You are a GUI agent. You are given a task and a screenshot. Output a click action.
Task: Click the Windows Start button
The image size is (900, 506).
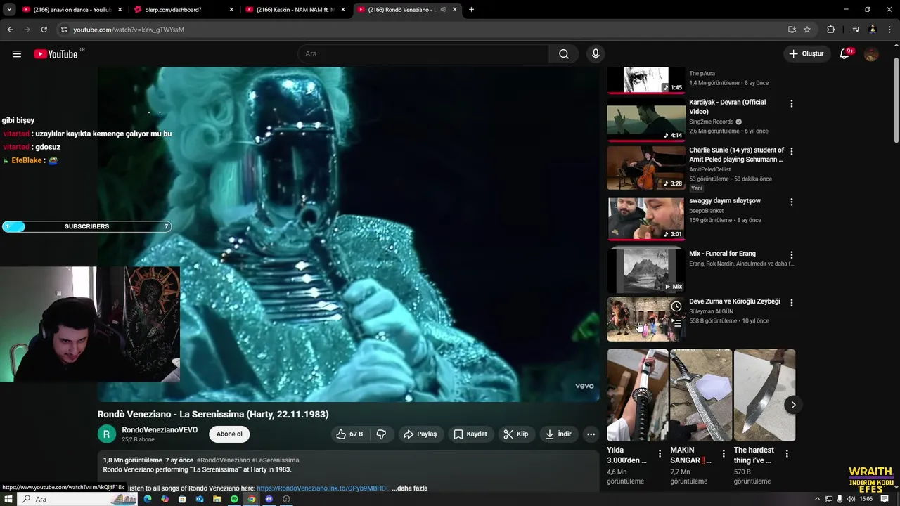tap(8, 499)
